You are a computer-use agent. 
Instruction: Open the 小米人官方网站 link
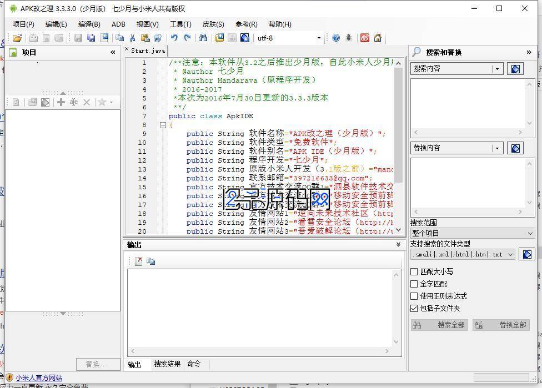tap(39, 378)
